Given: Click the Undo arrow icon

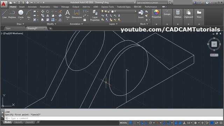Looking at the screenshot, I should pos(32,2).
